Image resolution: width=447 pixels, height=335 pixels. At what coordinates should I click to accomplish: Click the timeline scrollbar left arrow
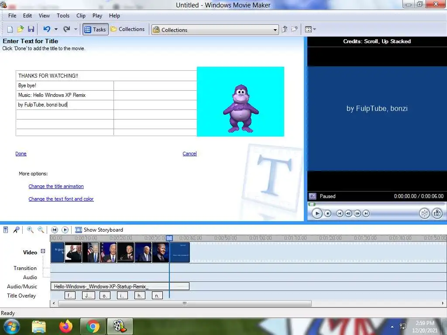click(54, 304)
